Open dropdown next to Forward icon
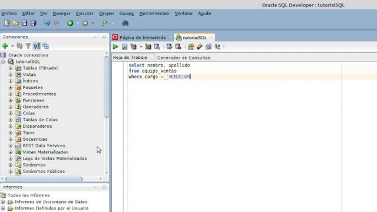 tap(93, 24)
